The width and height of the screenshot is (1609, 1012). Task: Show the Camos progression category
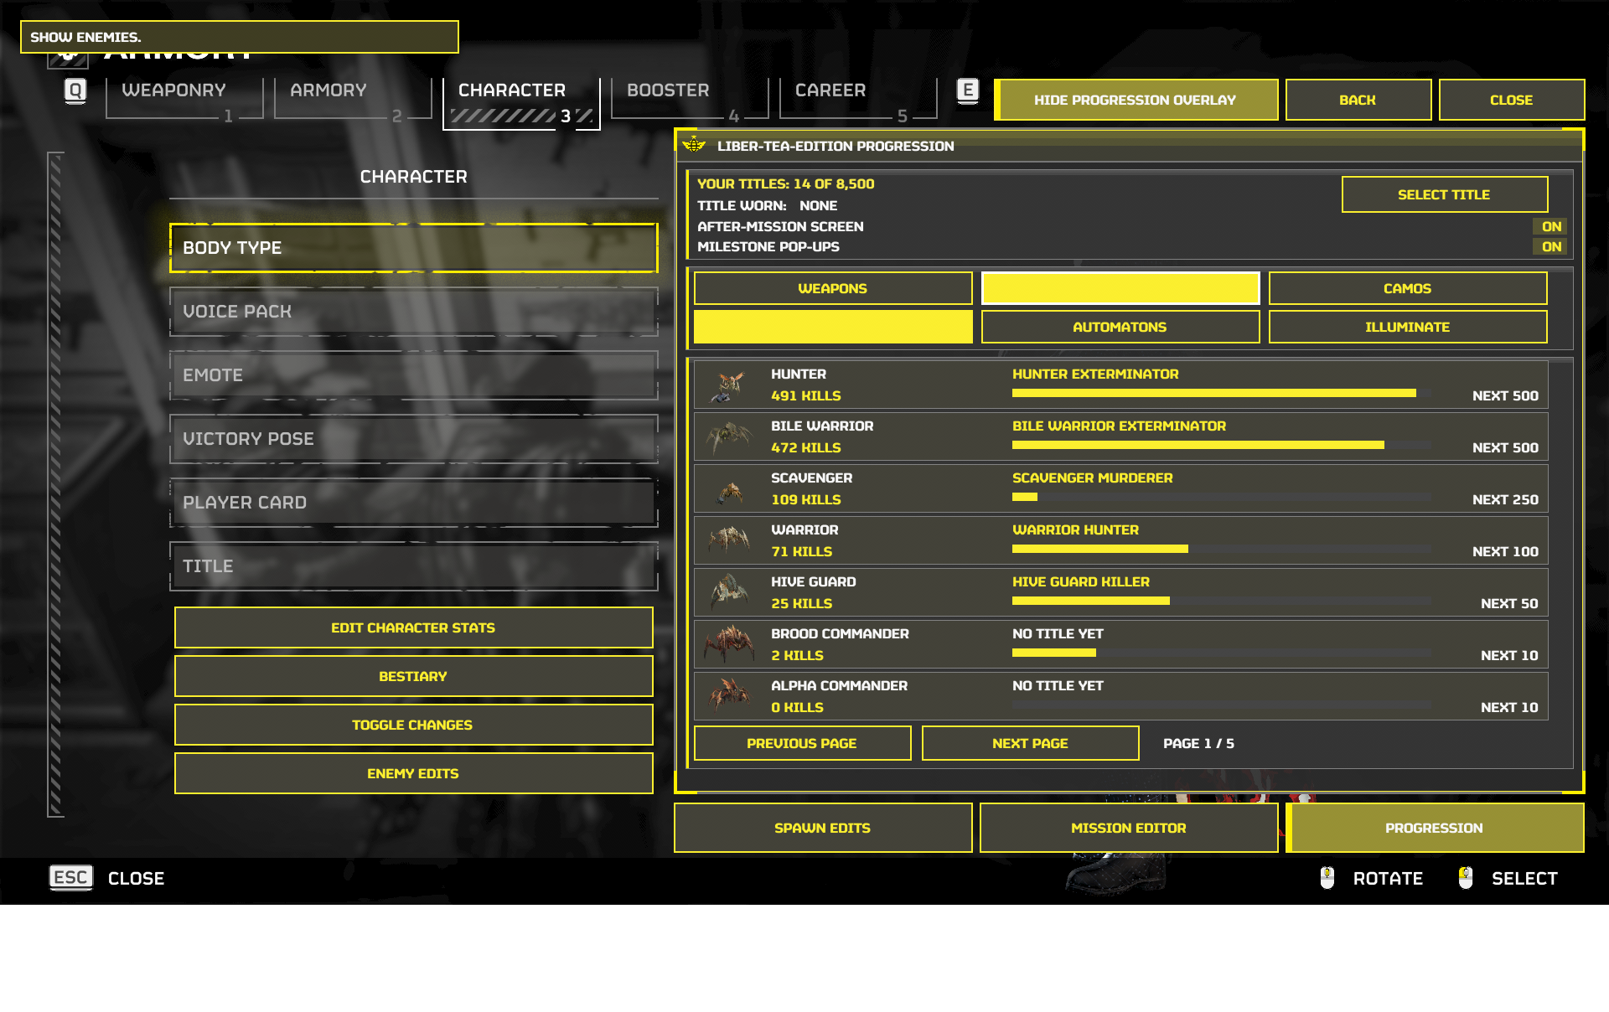1408,288
